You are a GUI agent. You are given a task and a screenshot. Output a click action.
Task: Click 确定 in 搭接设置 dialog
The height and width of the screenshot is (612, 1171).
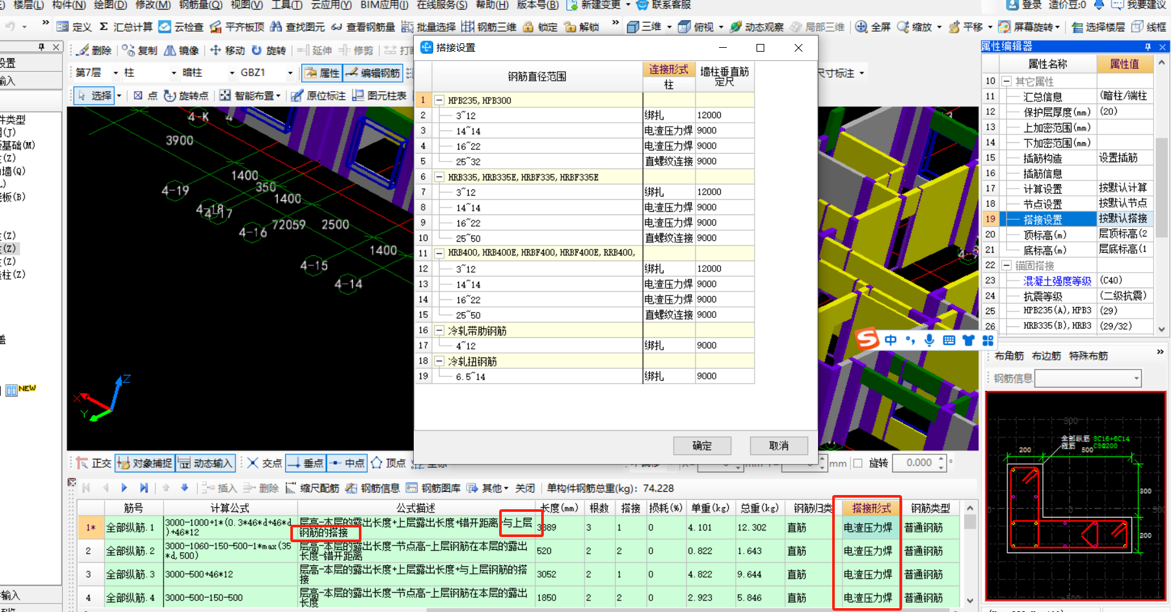702,445
